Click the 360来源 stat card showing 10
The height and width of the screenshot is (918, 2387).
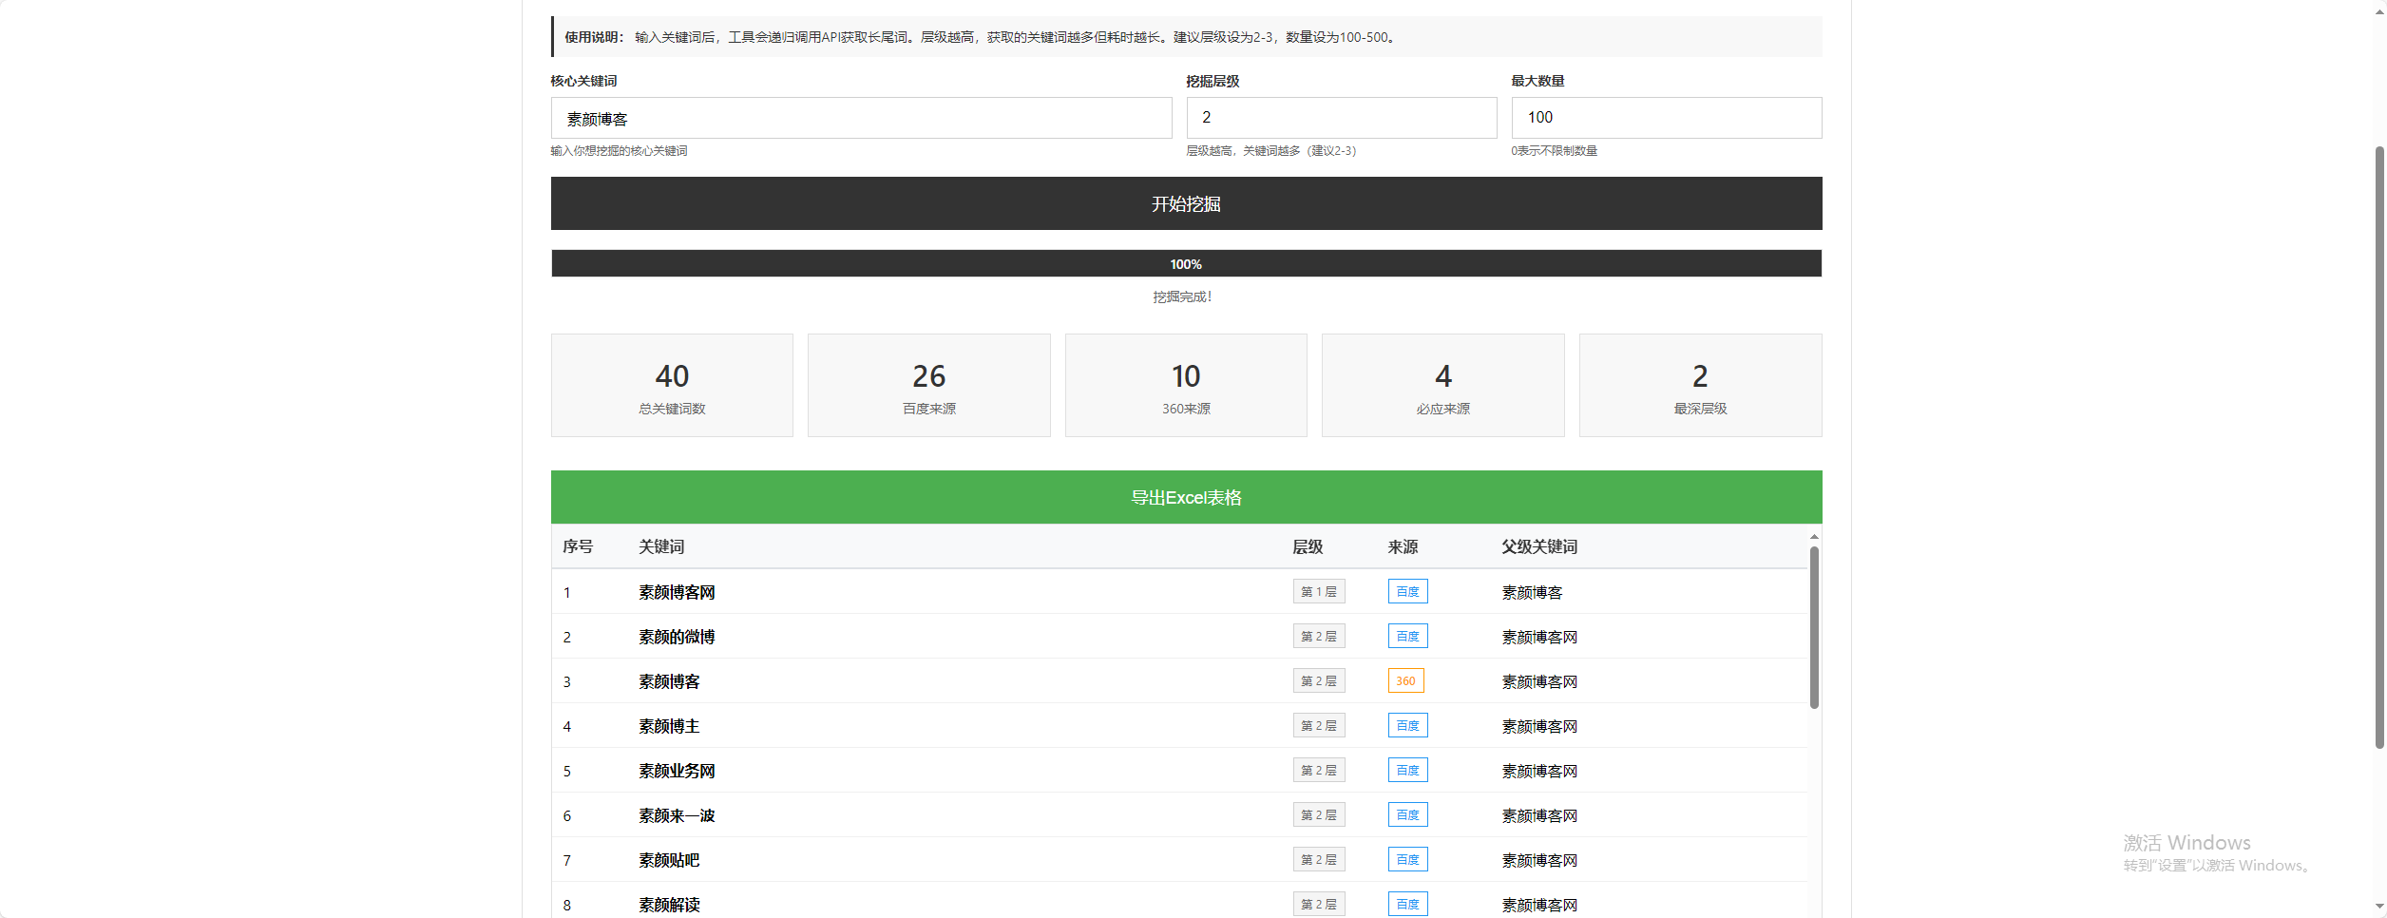pyautogui.click(x=1185, y=385)
